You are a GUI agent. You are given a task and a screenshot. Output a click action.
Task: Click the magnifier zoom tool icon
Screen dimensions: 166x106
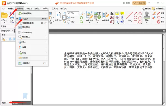pos(81,13)
